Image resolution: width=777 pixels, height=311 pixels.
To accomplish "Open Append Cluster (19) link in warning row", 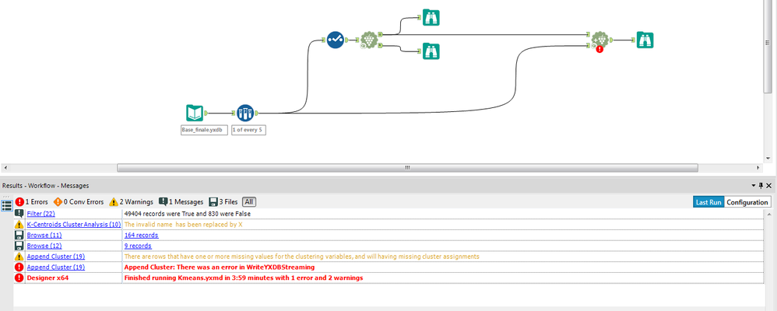I will point(55,257).
